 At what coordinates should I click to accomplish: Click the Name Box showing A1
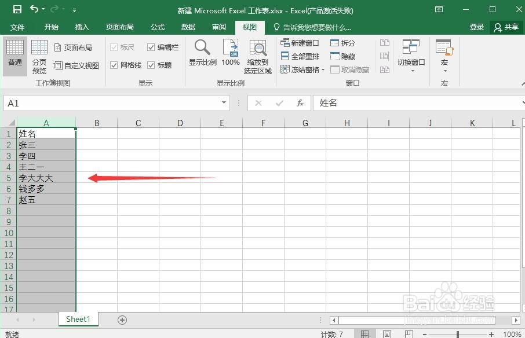112,103
